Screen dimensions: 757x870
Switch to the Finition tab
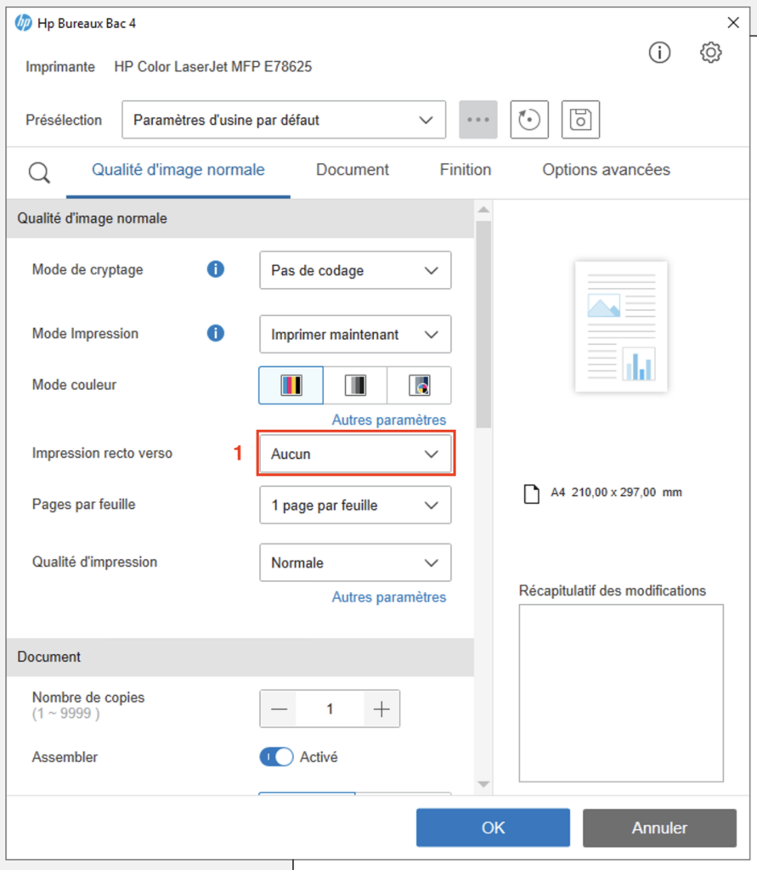click(x=465, y=170)
